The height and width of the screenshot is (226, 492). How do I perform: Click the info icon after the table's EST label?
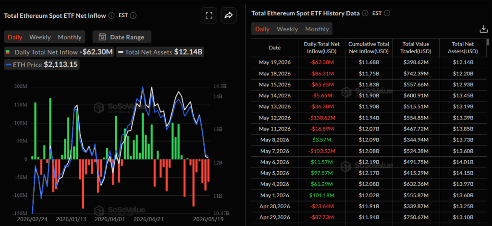click(387, 13)
